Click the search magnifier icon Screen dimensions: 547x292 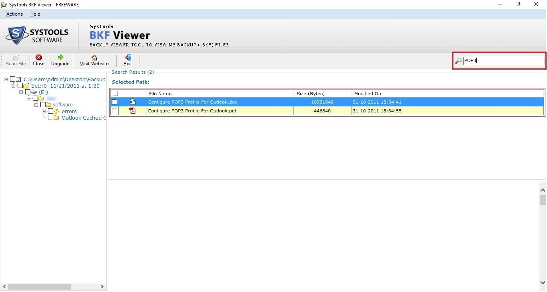pyautogui.click(x=457, y=60)
